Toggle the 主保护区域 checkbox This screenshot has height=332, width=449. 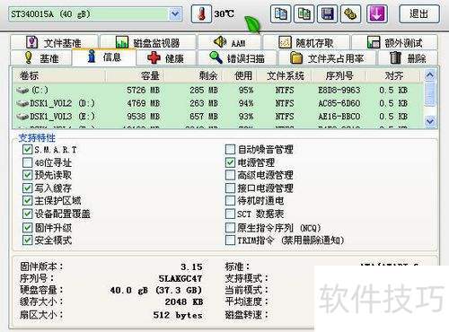pyautogui.click(x=27, y=200)
